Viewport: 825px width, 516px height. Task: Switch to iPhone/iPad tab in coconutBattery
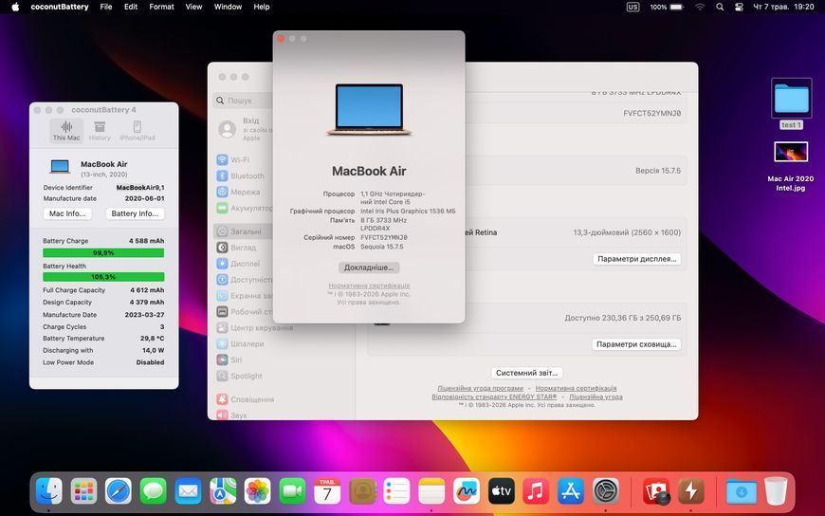(x=137, y=131)
